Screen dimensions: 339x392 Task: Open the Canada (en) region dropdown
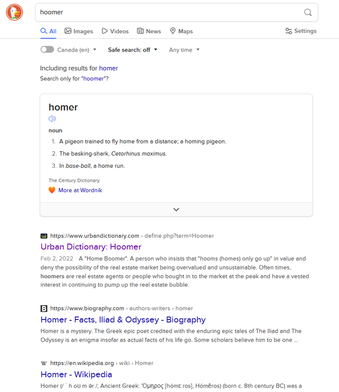point(77,50)
